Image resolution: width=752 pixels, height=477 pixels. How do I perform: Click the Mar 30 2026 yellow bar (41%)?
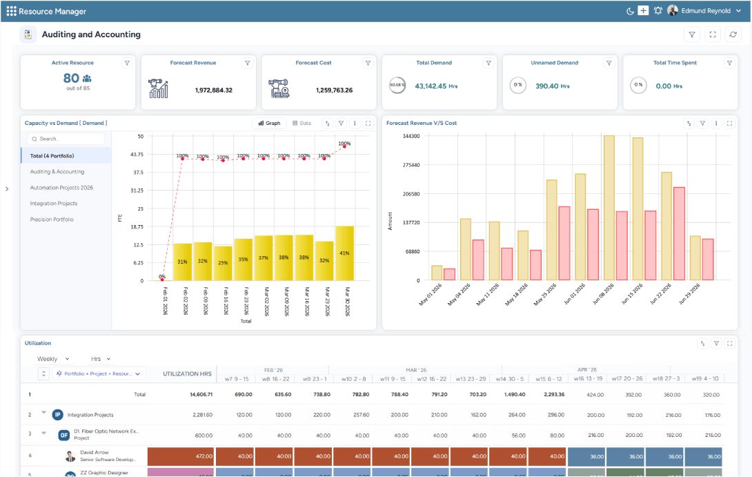click(x=345, y=253)
